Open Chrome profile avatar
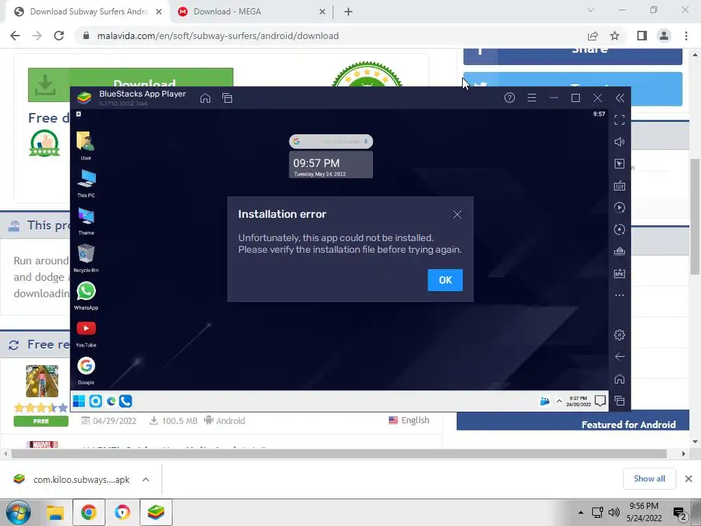Screen dimensions: 701x526 pos(664,36)
